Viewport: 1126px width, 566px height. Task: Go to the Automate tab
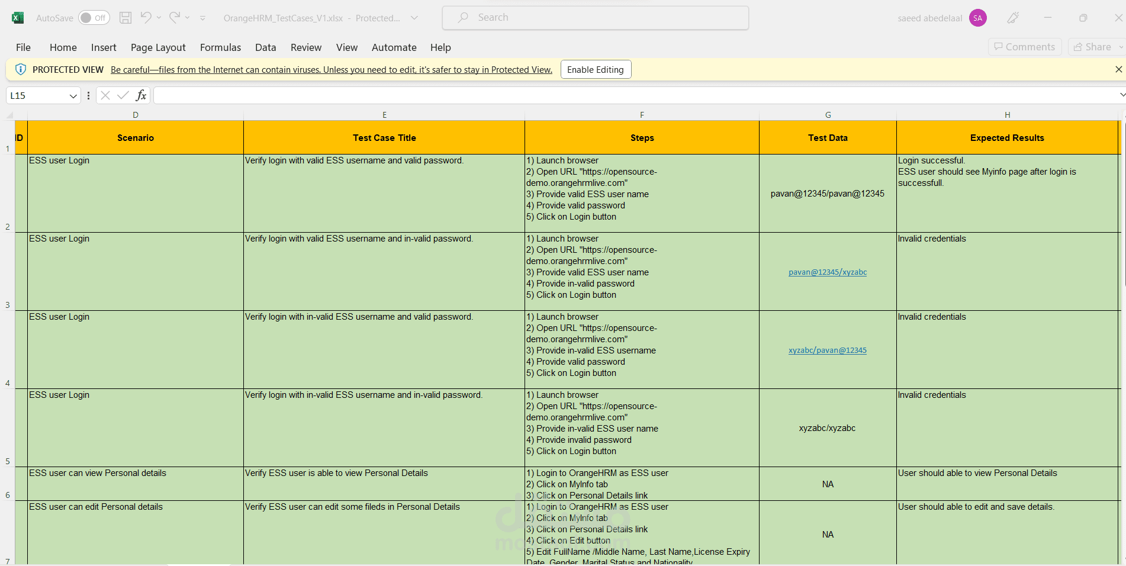click(x=394, y=47)
